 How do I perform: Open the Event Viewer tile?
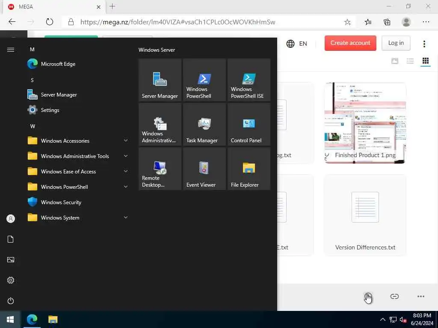click(x=204, y=169)
